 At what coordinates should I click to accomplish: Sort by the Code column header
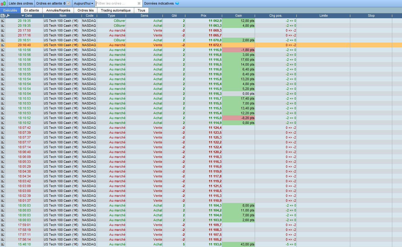[x=89, y=15]
